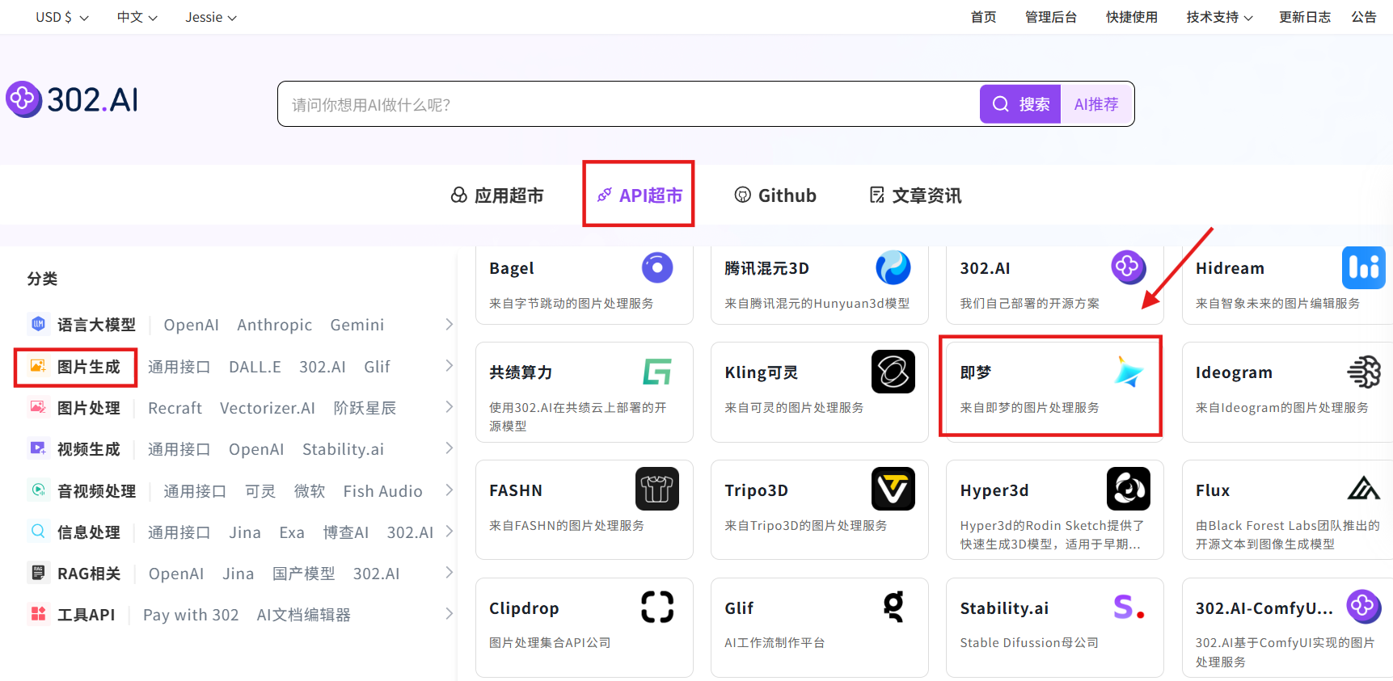Viewport: 1393px width, 681px height.
Task: Expand the 语言大模型 row chevron
Action: tap(450, 324)
